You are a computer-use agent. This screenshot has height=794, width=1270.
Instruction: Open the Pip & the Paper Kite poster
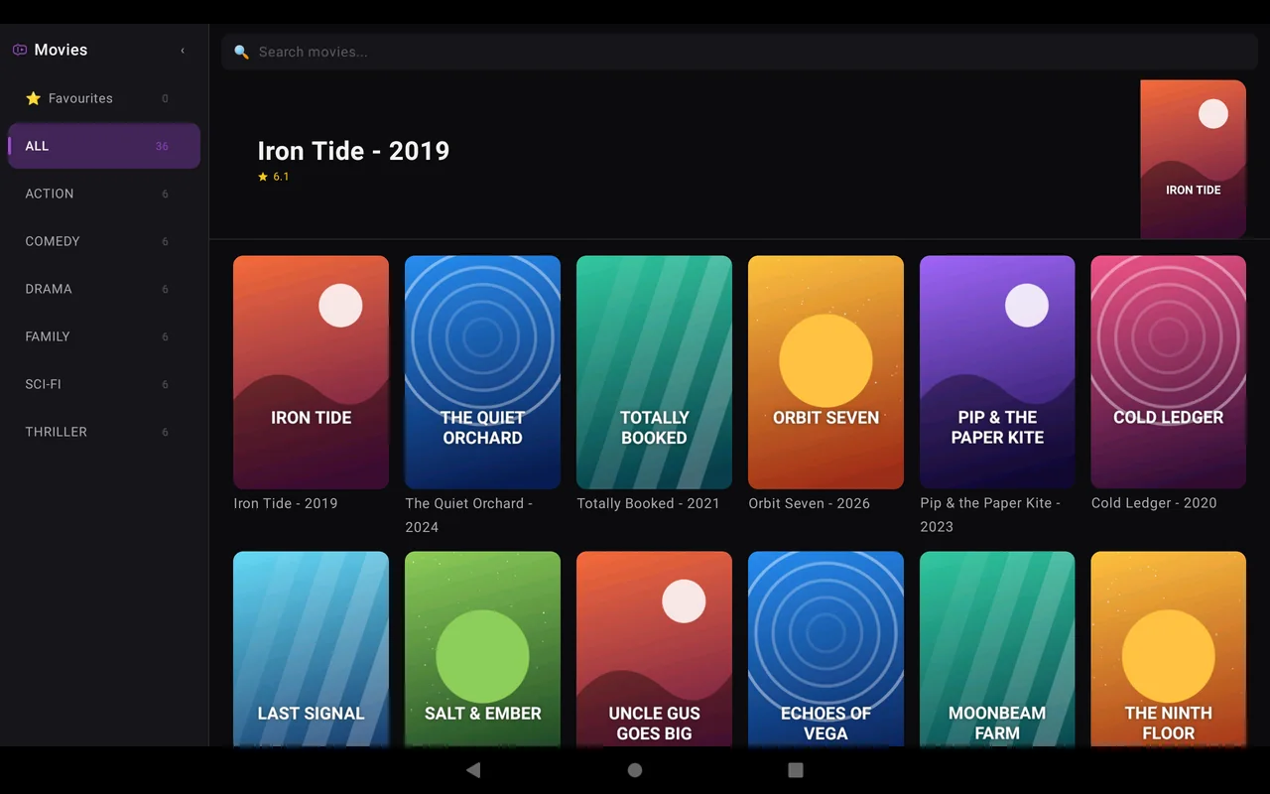coord(997,372)
